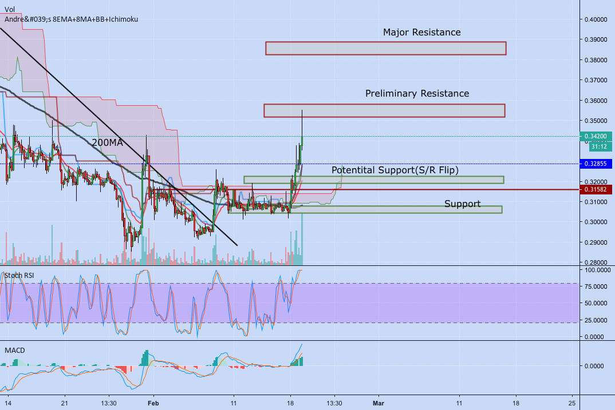The height and width of the screenshot is (410, 615).
Task: Click the 0.37000 price axis value
Action: (596, 80)
